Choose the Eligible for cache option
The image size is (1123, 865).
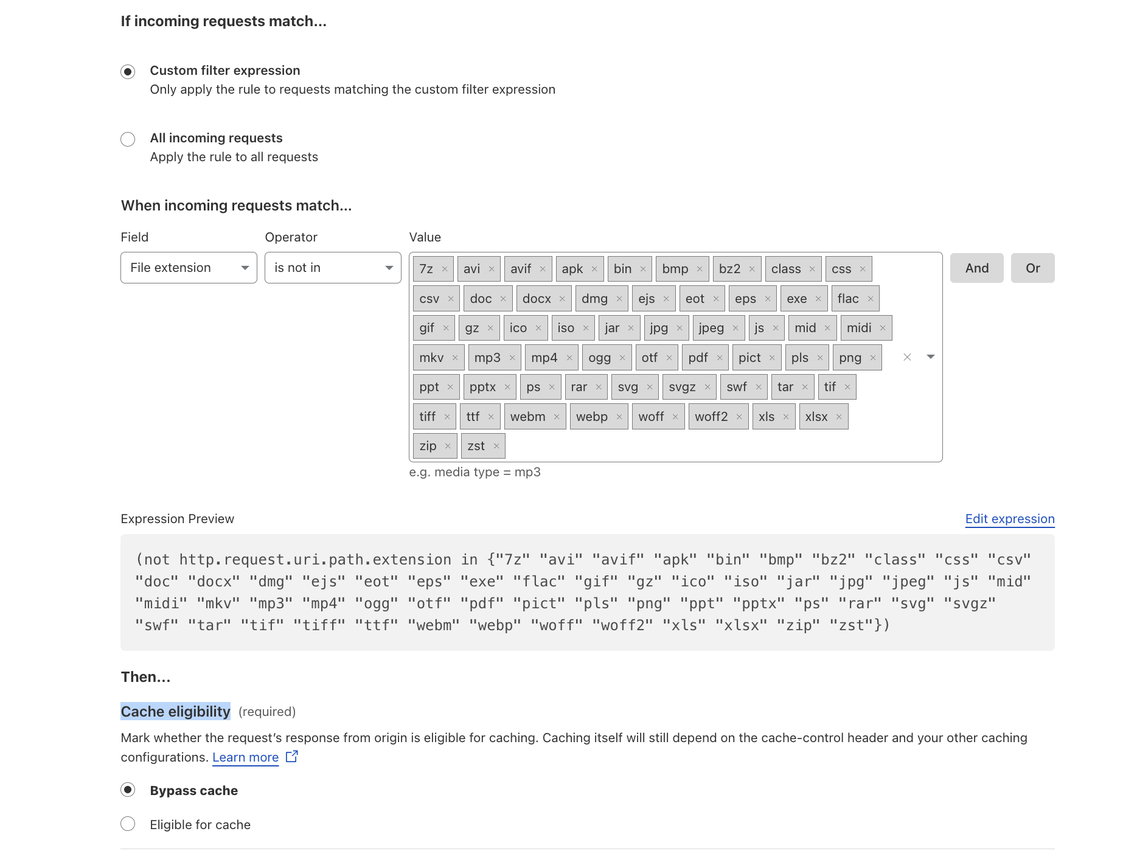click(128, 824)
